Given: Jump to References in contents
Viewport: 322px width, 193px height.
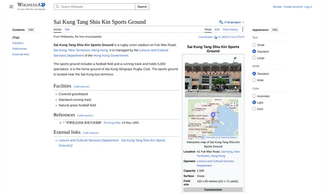Looking at the screenshot, I should click(x=20, y=49).
